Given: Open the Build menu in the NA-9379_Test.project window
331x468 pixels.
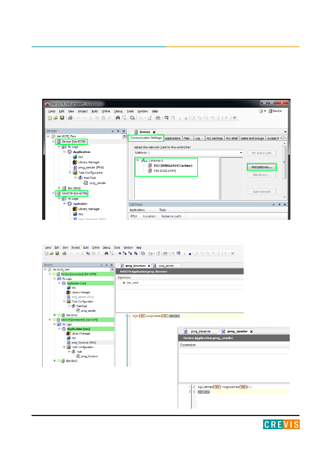Looking at the screenshot, I should (95, 111).
